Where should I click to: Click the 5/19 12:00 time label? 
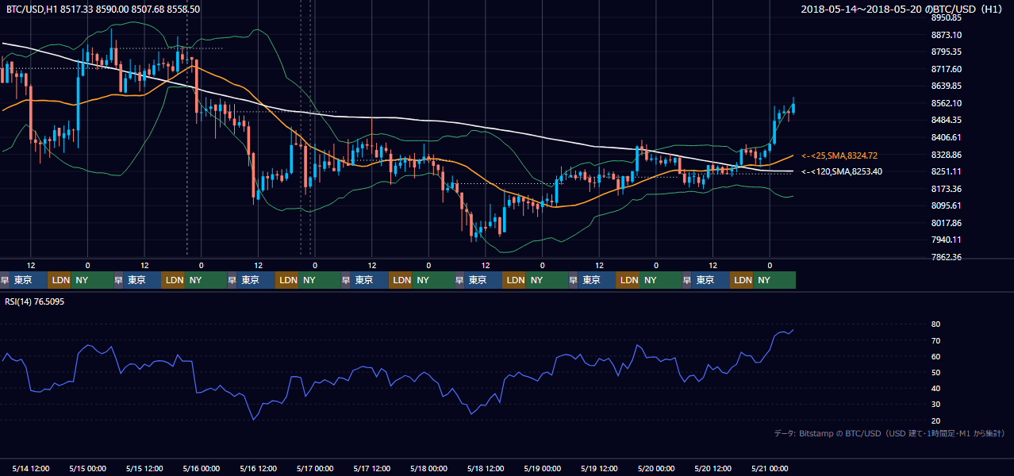point(599,468)
